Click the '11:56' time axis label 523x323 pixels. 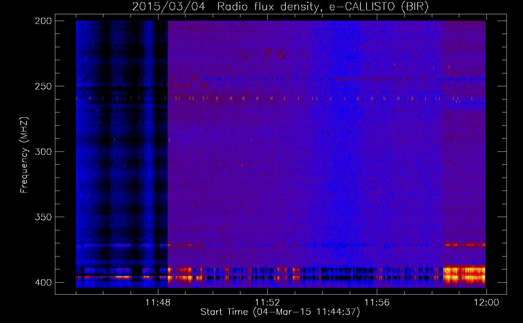pos(377,302)
